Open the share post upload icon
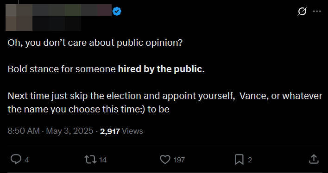 (x=314, y=159)
